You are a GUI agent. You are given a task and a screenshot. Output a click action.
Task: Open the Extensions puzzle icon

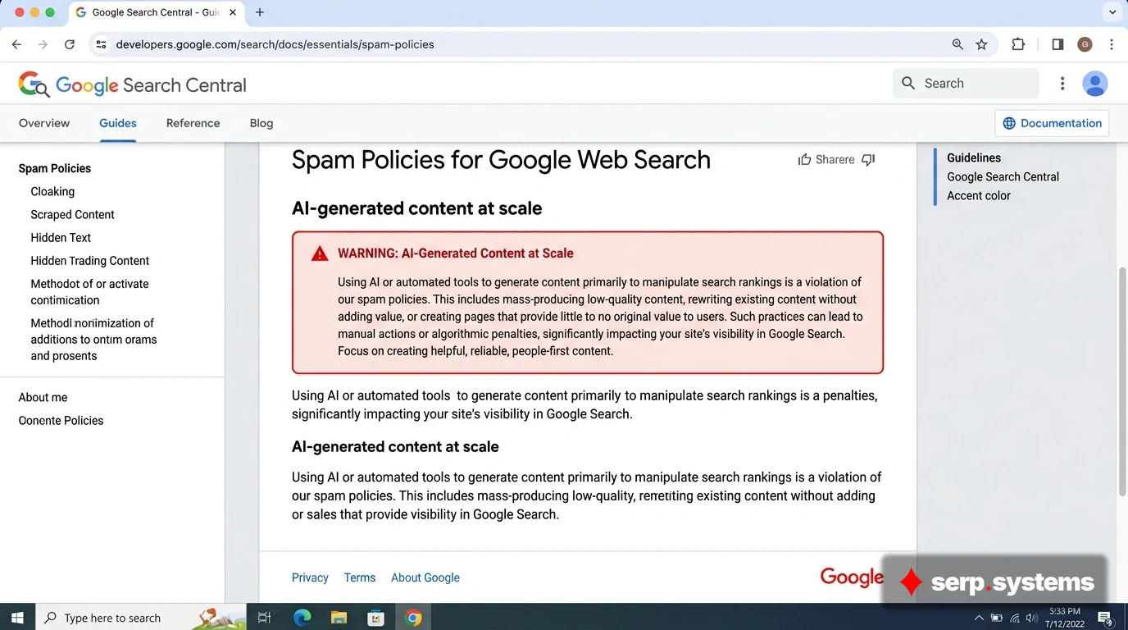click(1018, 44)
